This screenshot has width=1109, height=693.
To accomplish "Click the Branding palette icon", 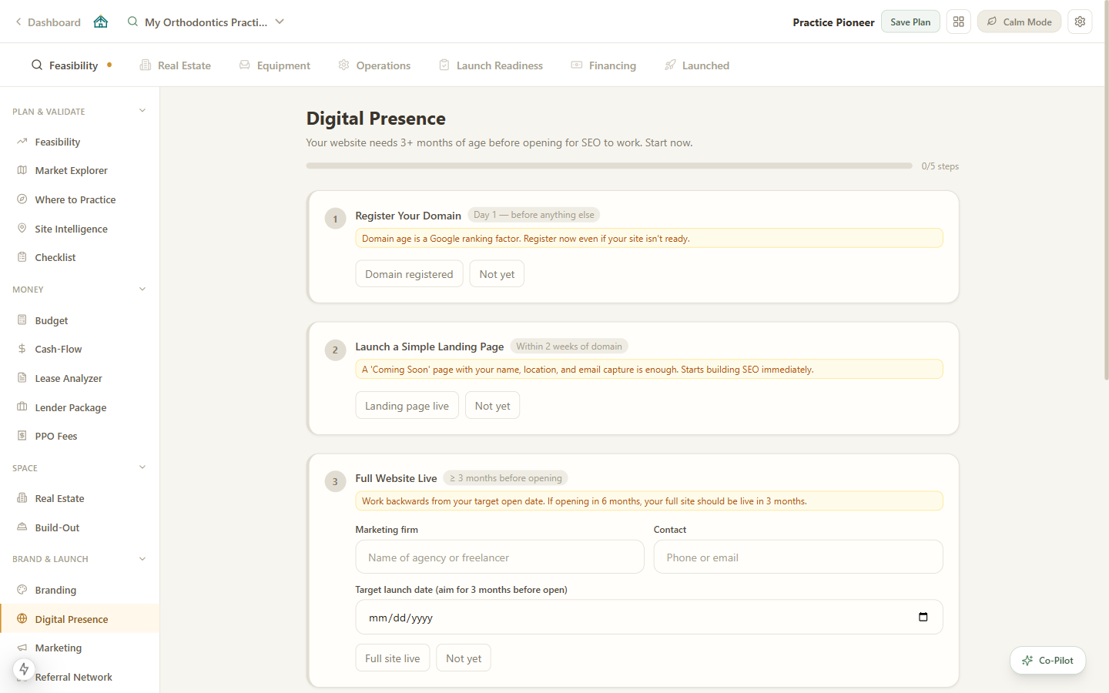I will click(x=22, y=590).
